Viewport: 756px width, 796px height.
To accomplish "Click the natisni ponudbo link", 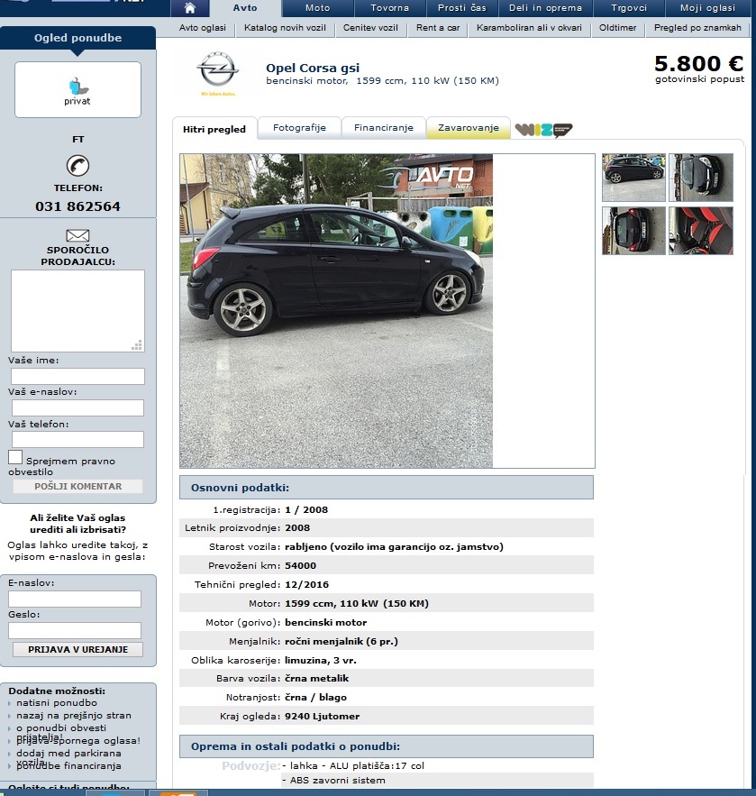I will coord(57,702).
